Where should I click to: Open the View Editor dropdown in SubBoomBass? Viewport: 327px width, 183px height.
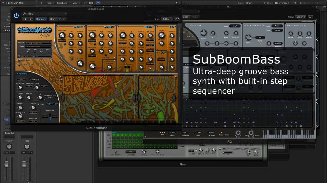[167, 19]
